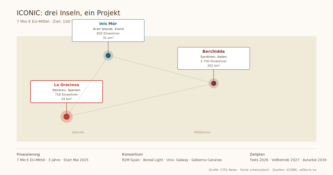This screenshot has height=175, width=333.
Task: Click the 'Grafik: CITA News' source credit line
Action: (223, 170)
